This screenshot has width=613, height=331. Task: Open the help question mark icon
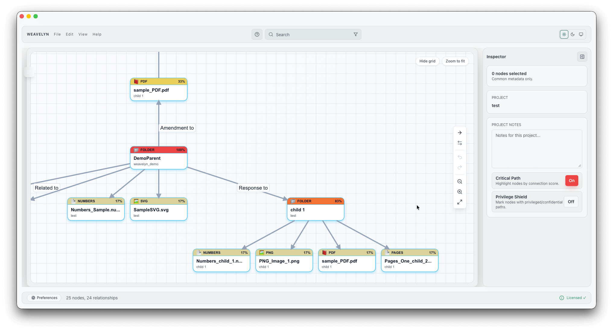tap(257, 34)
